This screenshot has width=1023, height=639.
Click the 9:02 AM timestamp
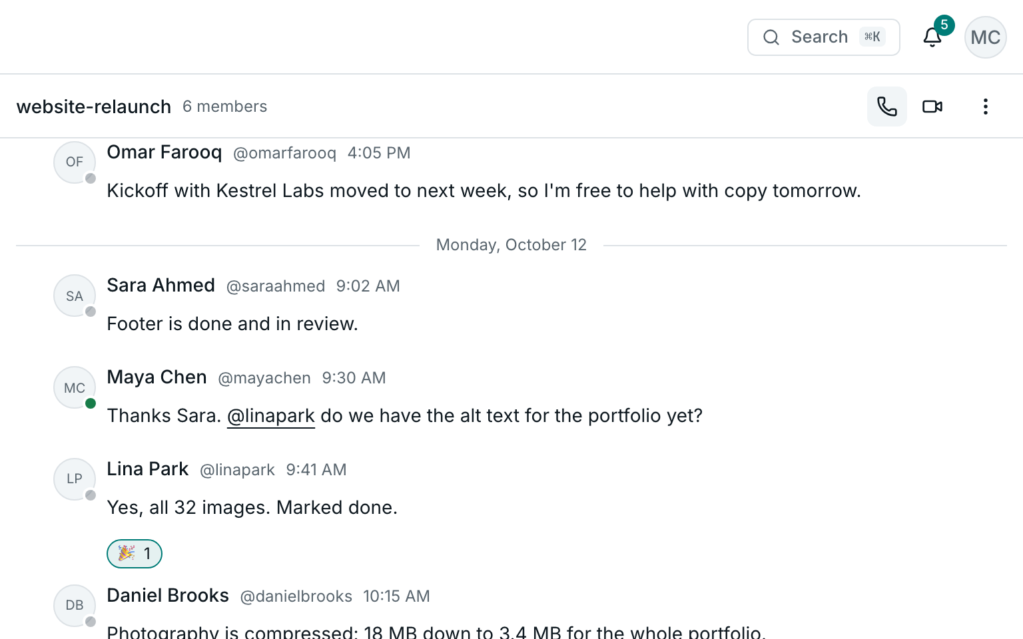click(x=368, y=286)
